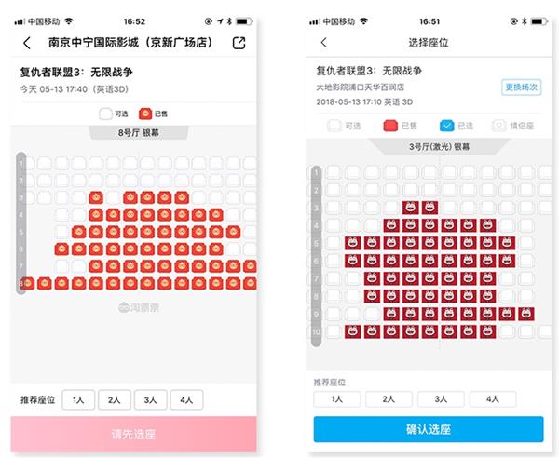Tap the 8号厅 银幕 screen label
Image resolution: width=559 pixels, height=458 pixels.
(x=139, y=133)
